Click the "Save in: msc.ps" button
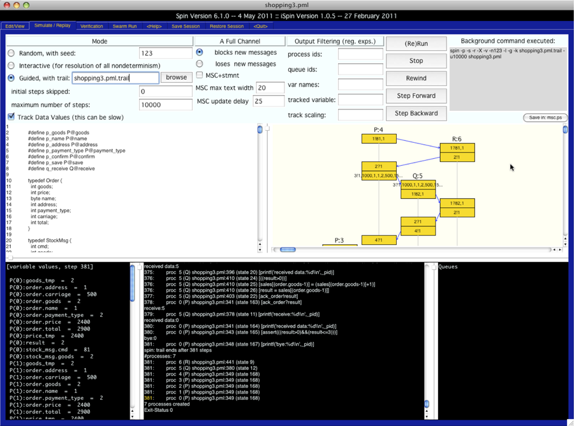The height and width of the screenshot is (426, 574). pos(545,117)
